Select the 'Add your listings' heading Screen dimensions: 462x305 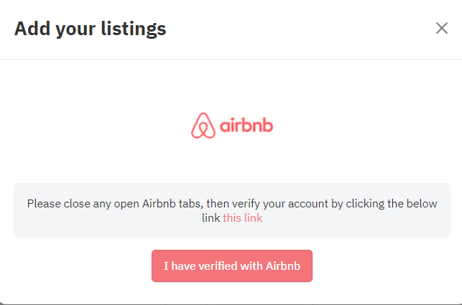pos(90,29)
